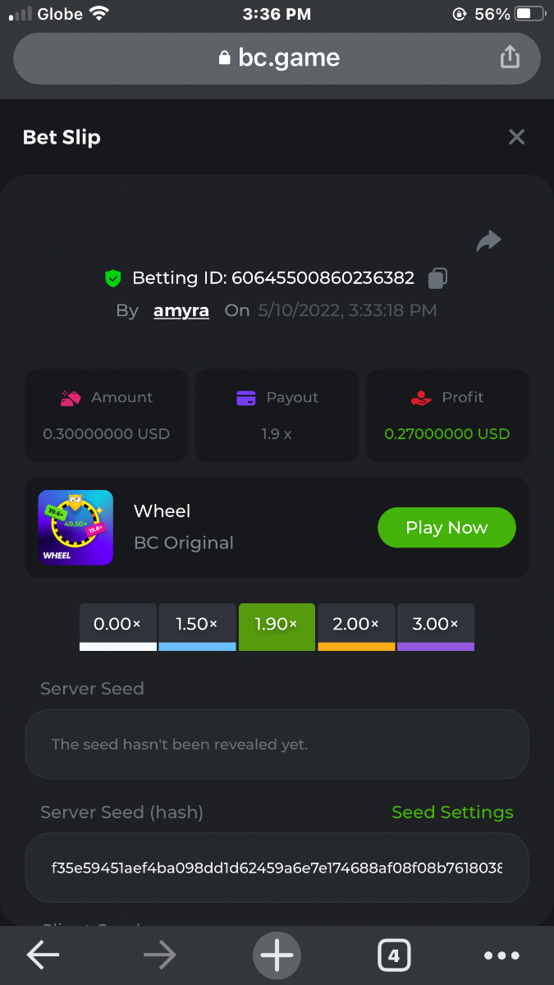Tap the green verified shield icon
The height and width of the screenshot is (985, 554).
(x=113, y=278)
